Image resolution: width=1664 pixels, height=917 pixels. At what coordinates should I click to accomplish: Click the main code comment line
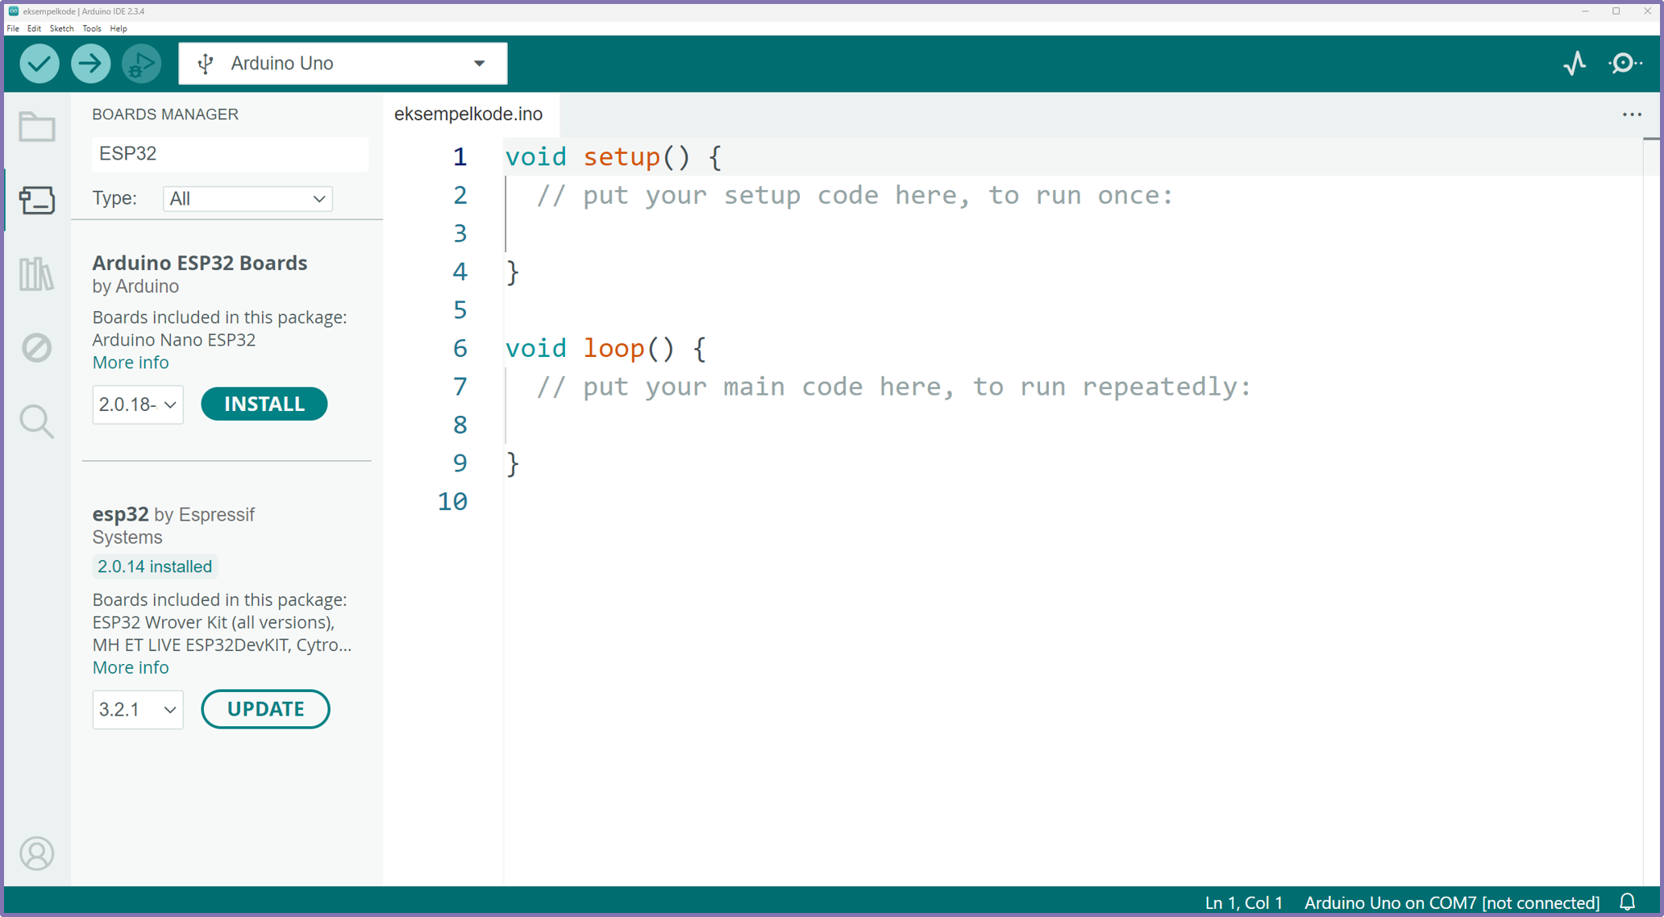pos(894,387)
